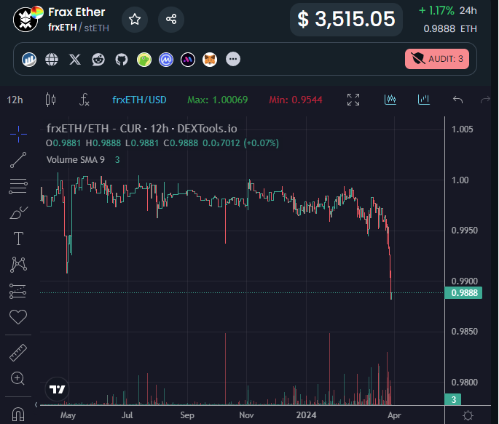Screen dimensions: 499x424
Task: Click the May time axis label
Action: (x=68, y=415)
